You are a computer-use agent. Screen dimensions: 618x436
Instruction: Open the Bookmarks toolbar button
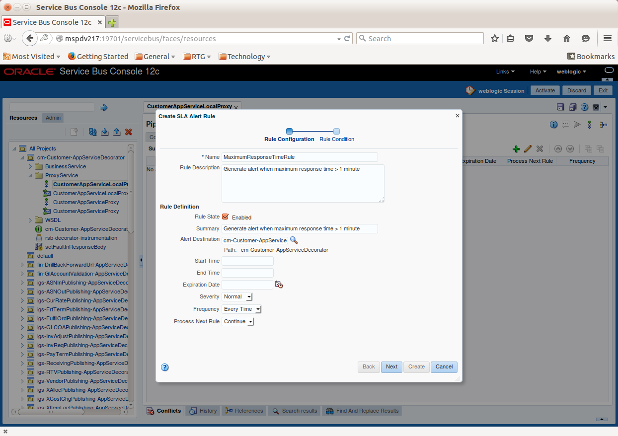(x=591, y=57)
